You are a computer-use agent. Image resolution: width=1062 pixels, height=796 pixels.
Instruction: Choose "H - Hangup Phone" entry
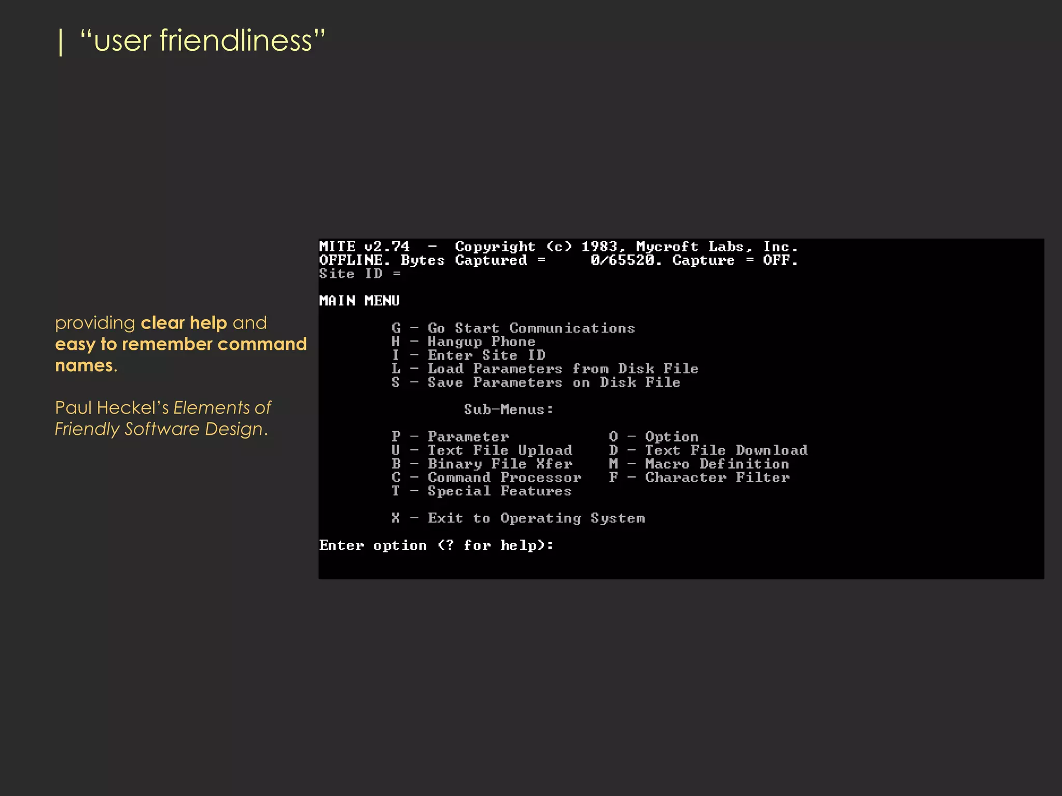point(464,342)
